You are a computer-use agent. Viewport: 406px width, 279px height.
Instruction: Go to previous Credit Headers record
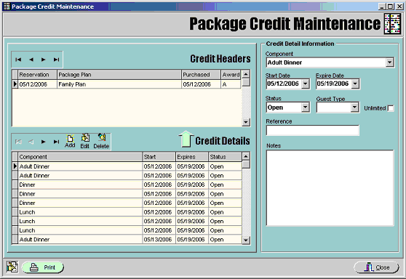(31, 60)
